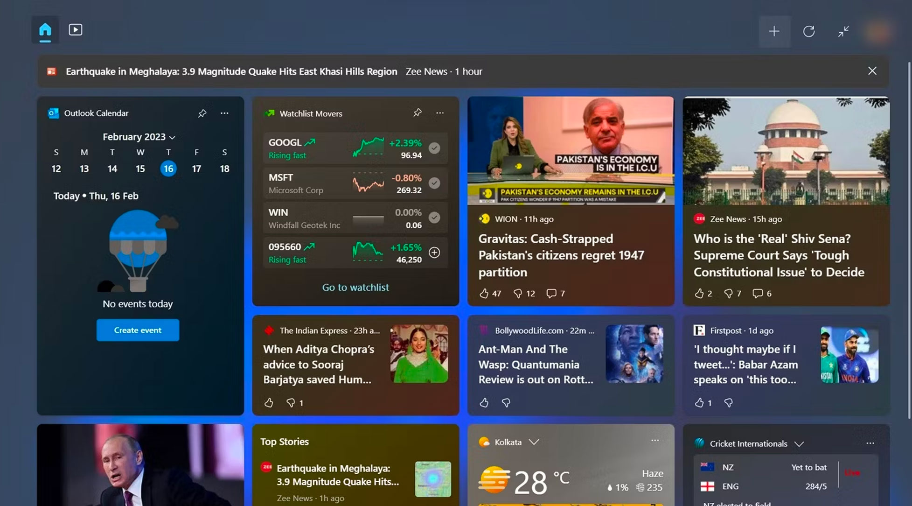
Task: Add 095660 to the watchlist
Action: (x=434, y=253)
